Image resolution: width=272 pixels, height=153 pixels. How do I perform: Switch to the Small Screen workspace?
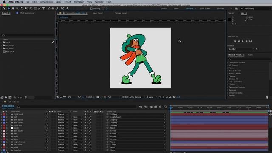click(205, 8)
